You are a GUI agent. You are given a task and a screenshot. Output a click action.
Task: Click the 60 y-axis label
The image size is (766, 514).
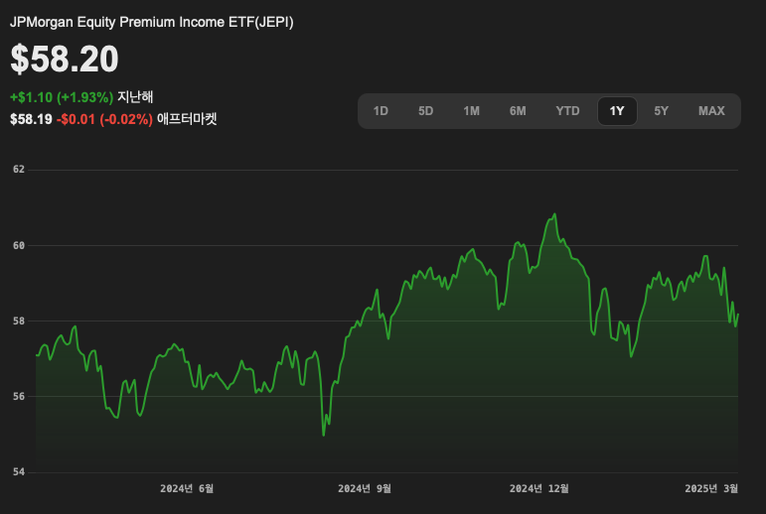[19, 245]
